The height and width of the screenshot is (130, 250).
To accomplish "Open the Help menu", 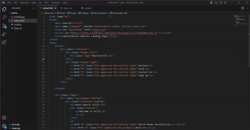I will pos(64,3).
